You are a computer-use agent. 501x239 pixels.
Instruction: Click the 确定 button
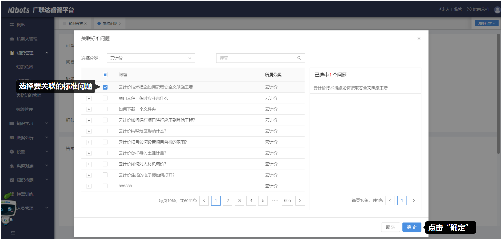411,227
